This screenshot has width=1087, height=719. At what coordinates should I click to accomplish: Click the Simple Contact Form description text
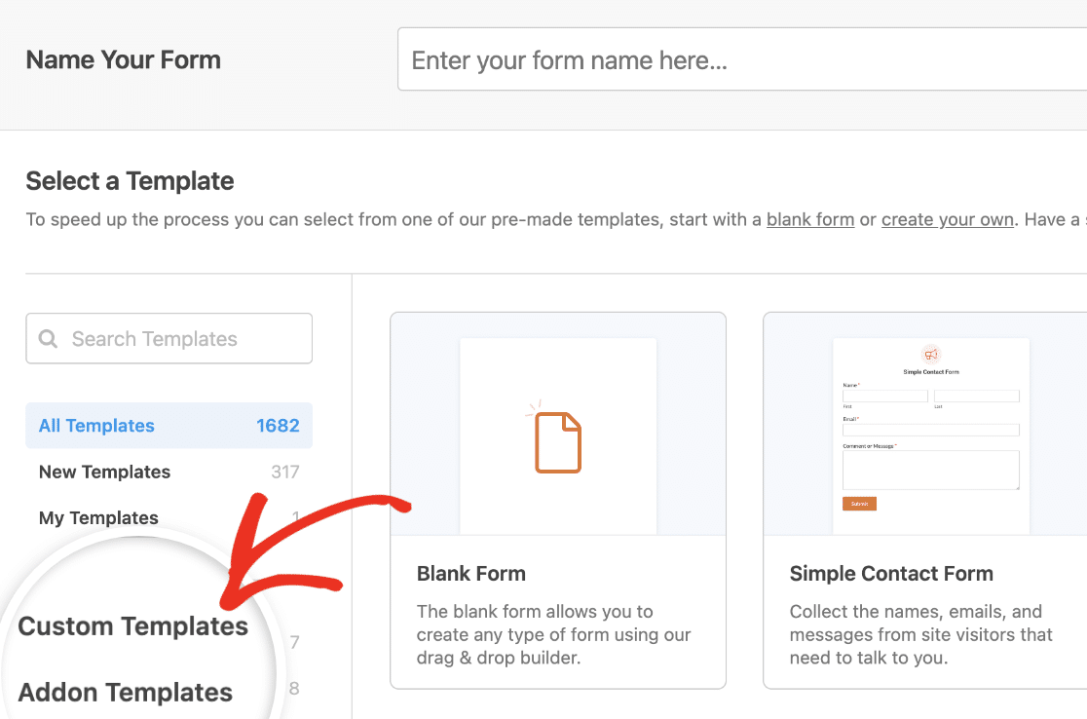(920, 634)
